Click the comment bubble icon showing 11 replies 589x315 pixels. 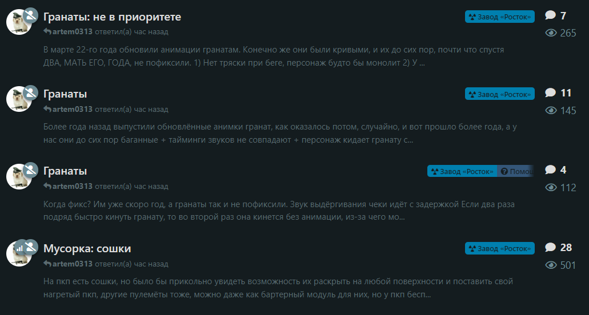tap(550, 92)
